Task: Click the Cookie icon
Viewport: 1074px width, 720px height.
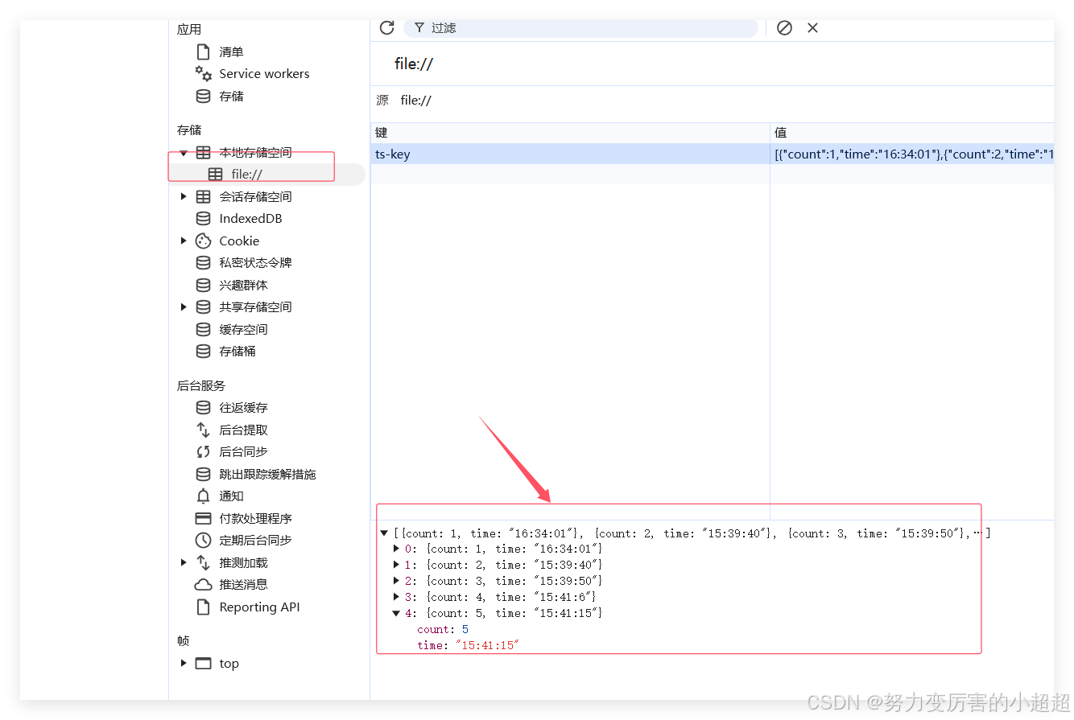Action: (x=204, y=241)
